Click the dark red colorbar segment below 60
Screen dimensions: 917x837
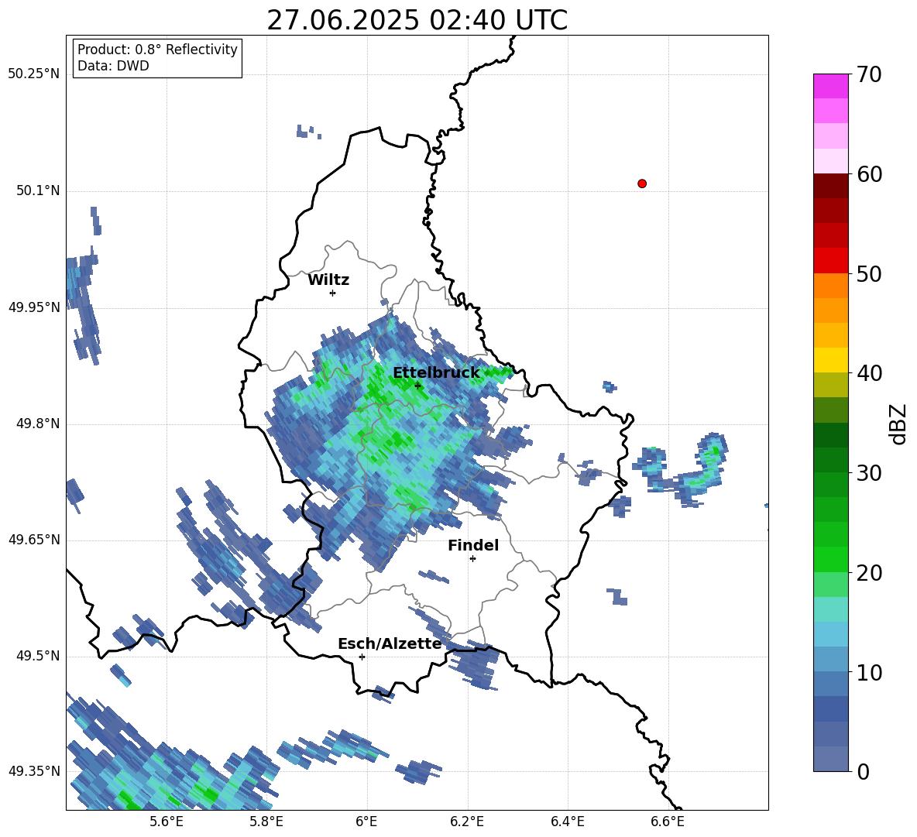[830, 186]
